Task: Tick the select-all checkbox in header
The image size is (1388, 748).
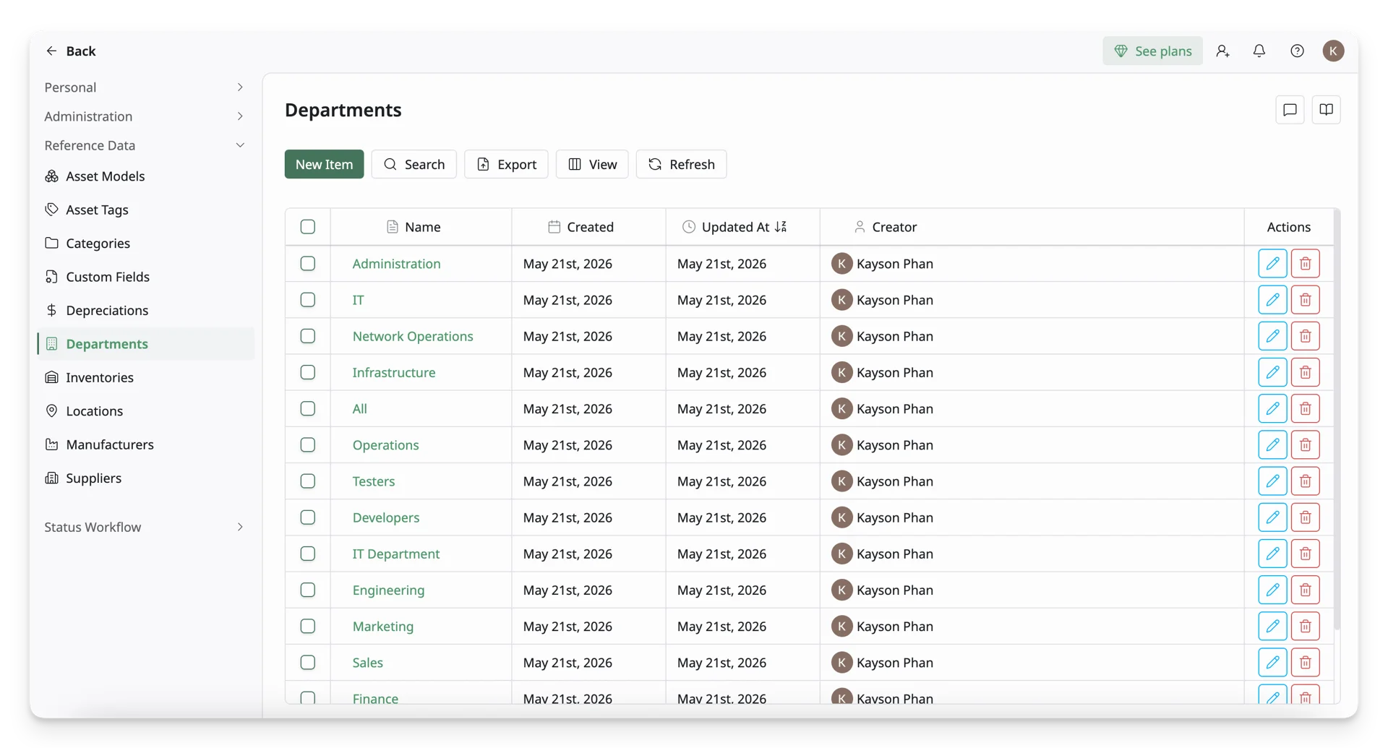Action: tap(308, 227)
